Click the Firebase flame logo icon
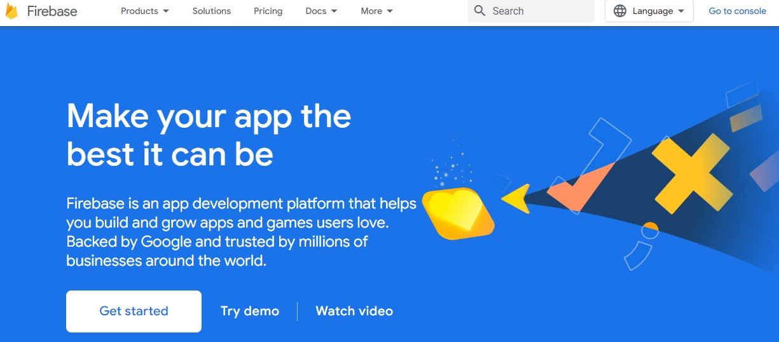The height and width of the screenshot is (342, 779). (11, 11)
